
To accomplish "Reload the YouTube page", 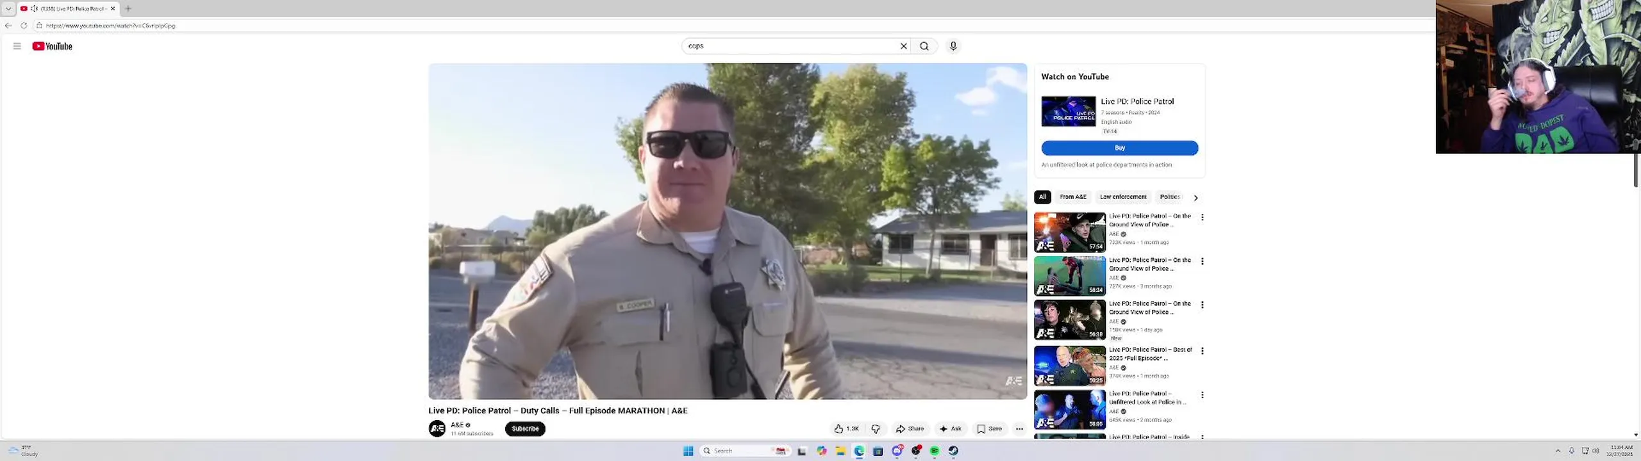I will click(24, 26).
